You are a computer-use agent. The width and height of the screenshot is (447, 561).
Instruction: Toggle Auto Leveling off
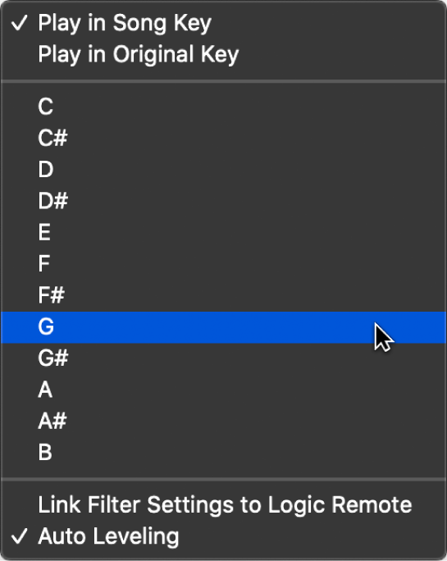[x=223, y=536]
